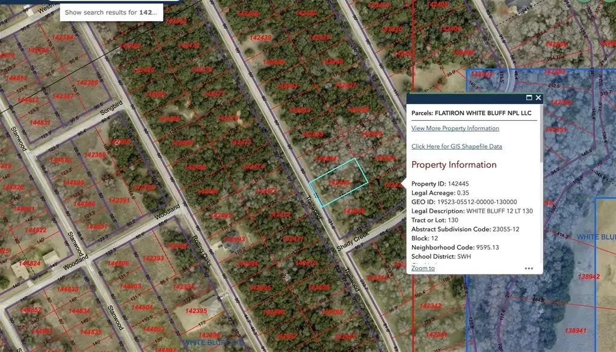The image size is (616, 352).
Task: Open the popup's three-dot more actions menu
Action: pos(529,269)
